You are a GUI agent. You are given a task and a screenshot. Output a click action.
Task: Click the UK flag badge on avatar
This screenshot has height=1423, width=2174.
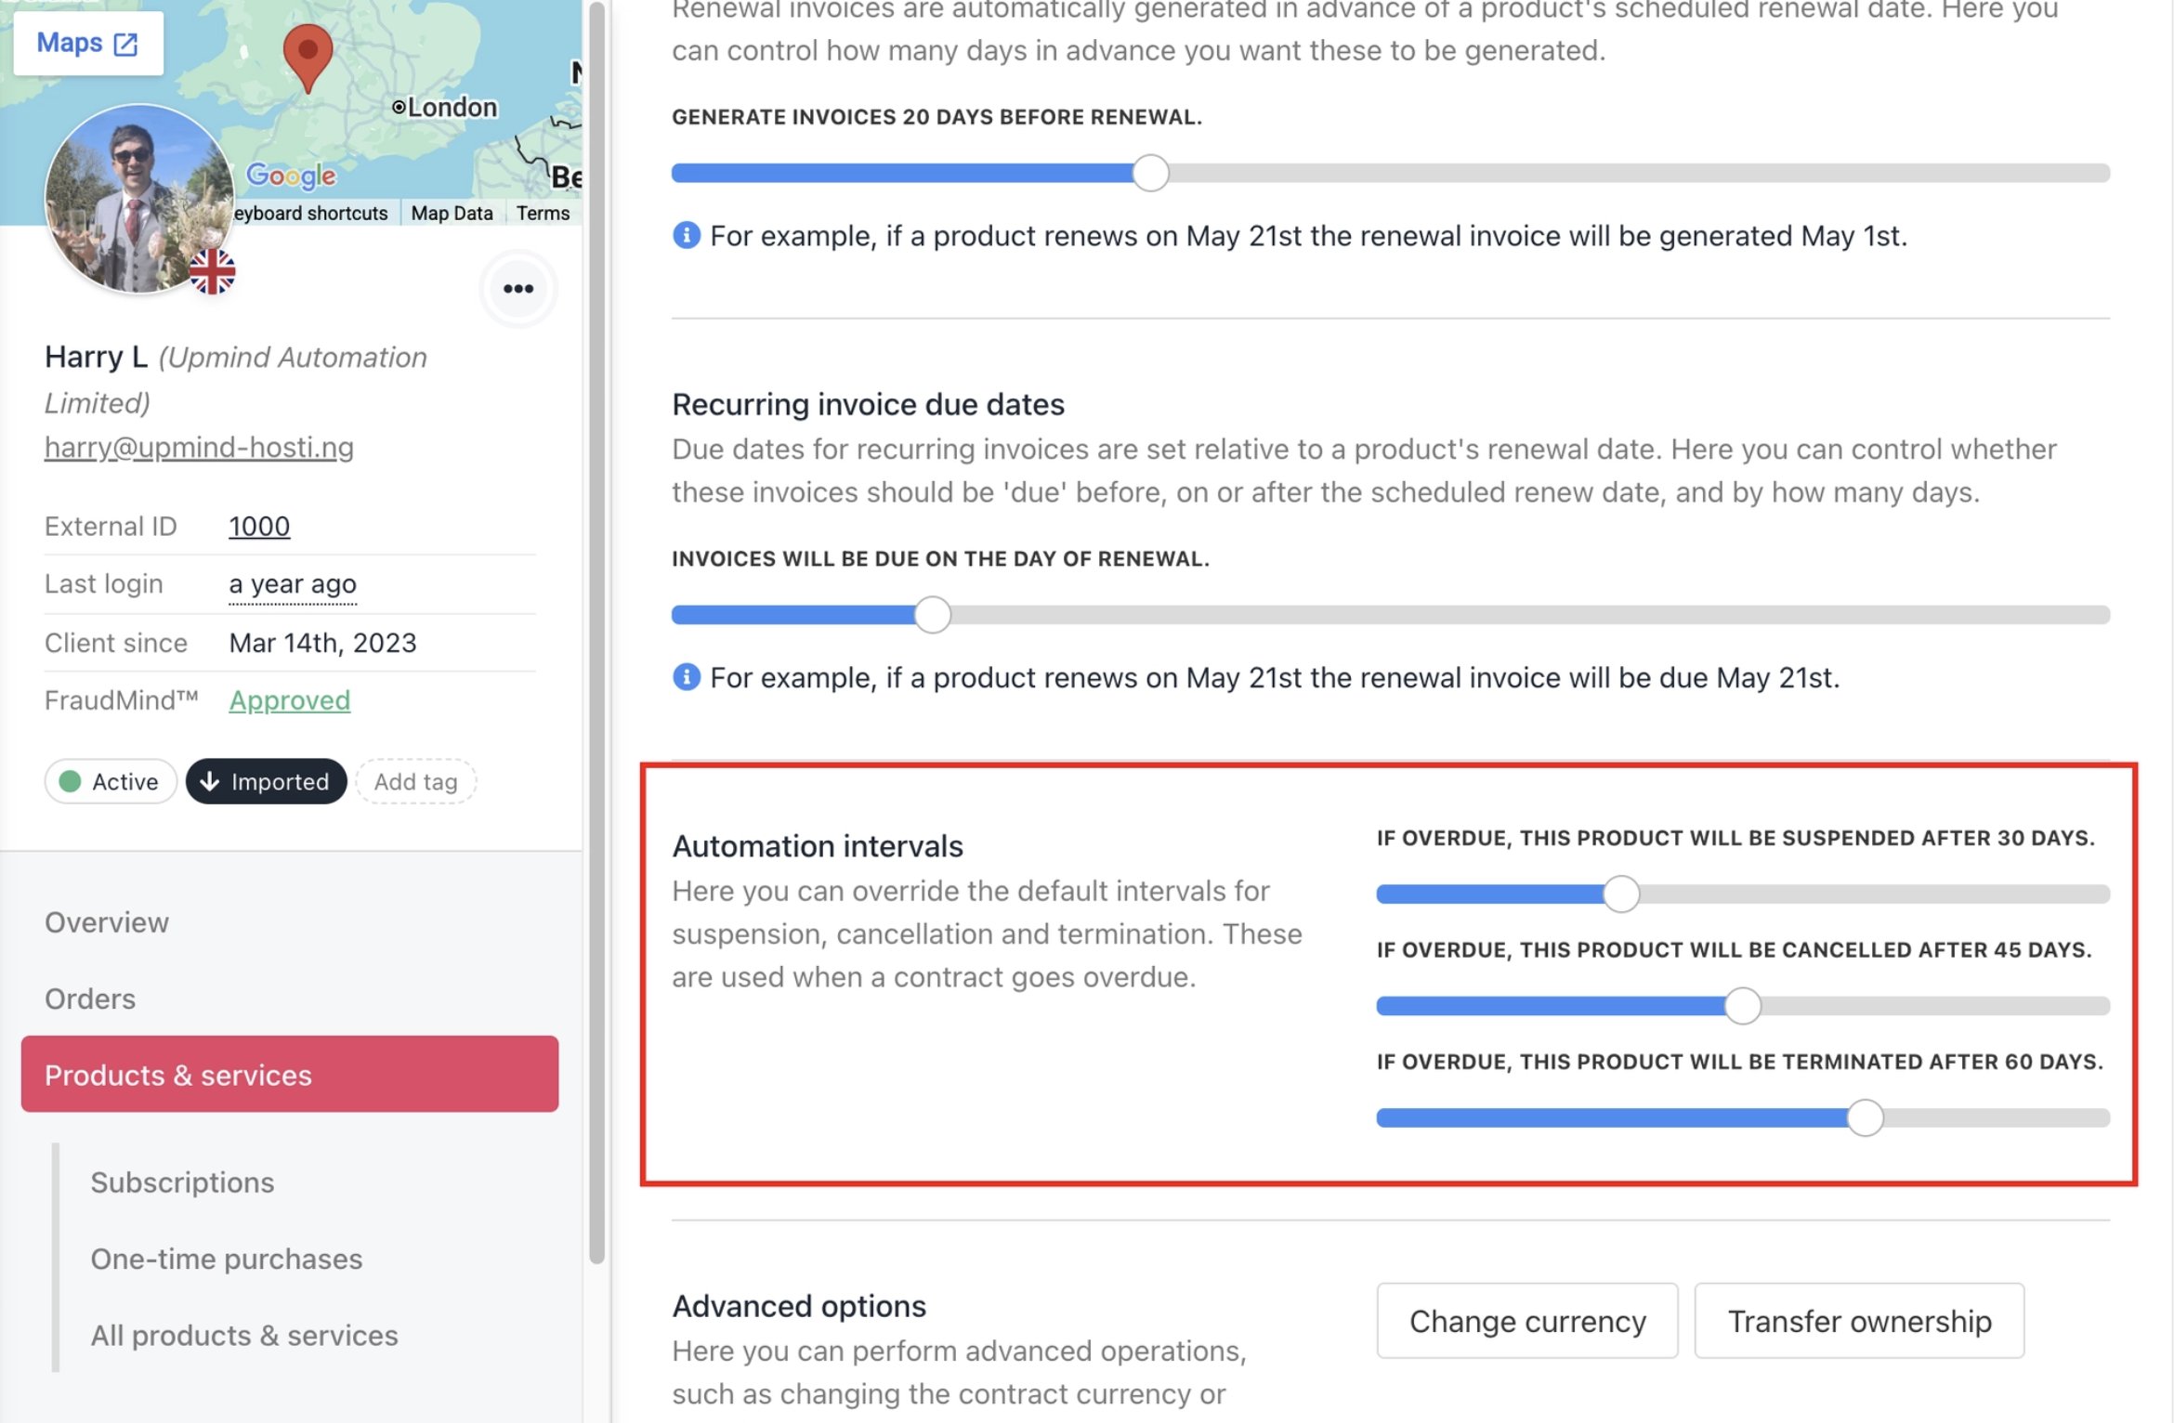tap(213, 271)
